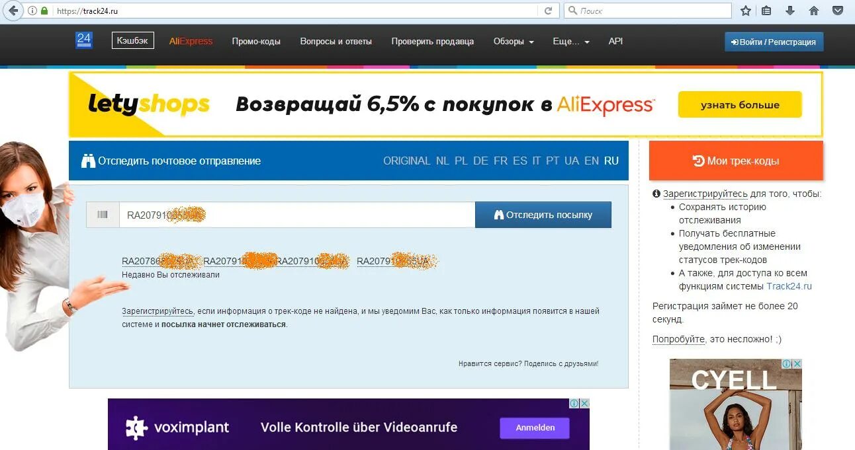Click the green padlock security icon
Image resolution: width=855 pixels, height=450 pixels.
[x=44, y=11]
